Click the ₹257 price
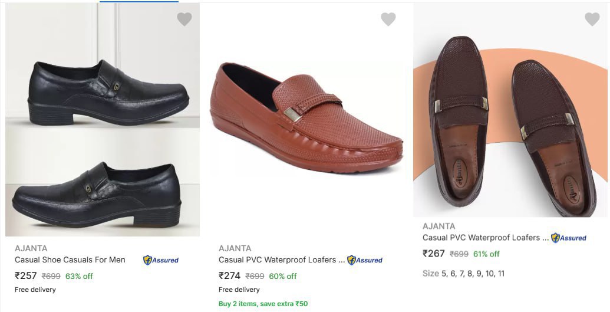The image size is (610, 312). pyautogui.click(x=26, y=275)
